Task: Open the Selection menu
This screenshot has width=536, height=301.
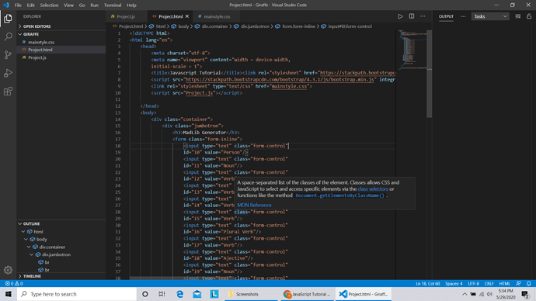Action: click(49, 5)
